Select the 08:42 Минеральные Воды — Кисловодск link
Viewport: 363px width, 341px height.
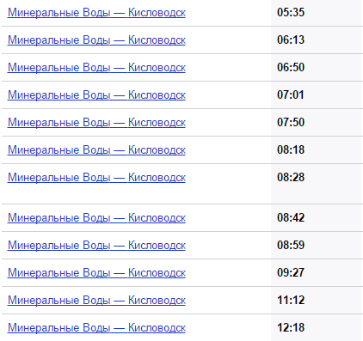tap(96, 218)
